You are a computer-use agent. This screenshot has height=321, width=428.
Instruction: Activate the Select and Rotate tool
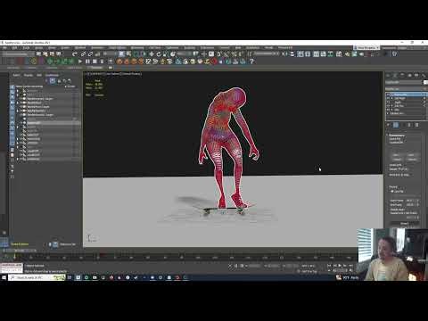pos(159,53)
